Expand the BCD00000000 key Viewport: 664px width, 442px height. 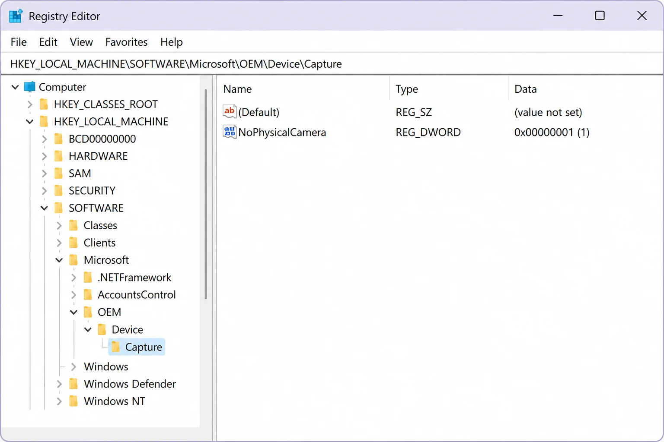tap(44, 139)
